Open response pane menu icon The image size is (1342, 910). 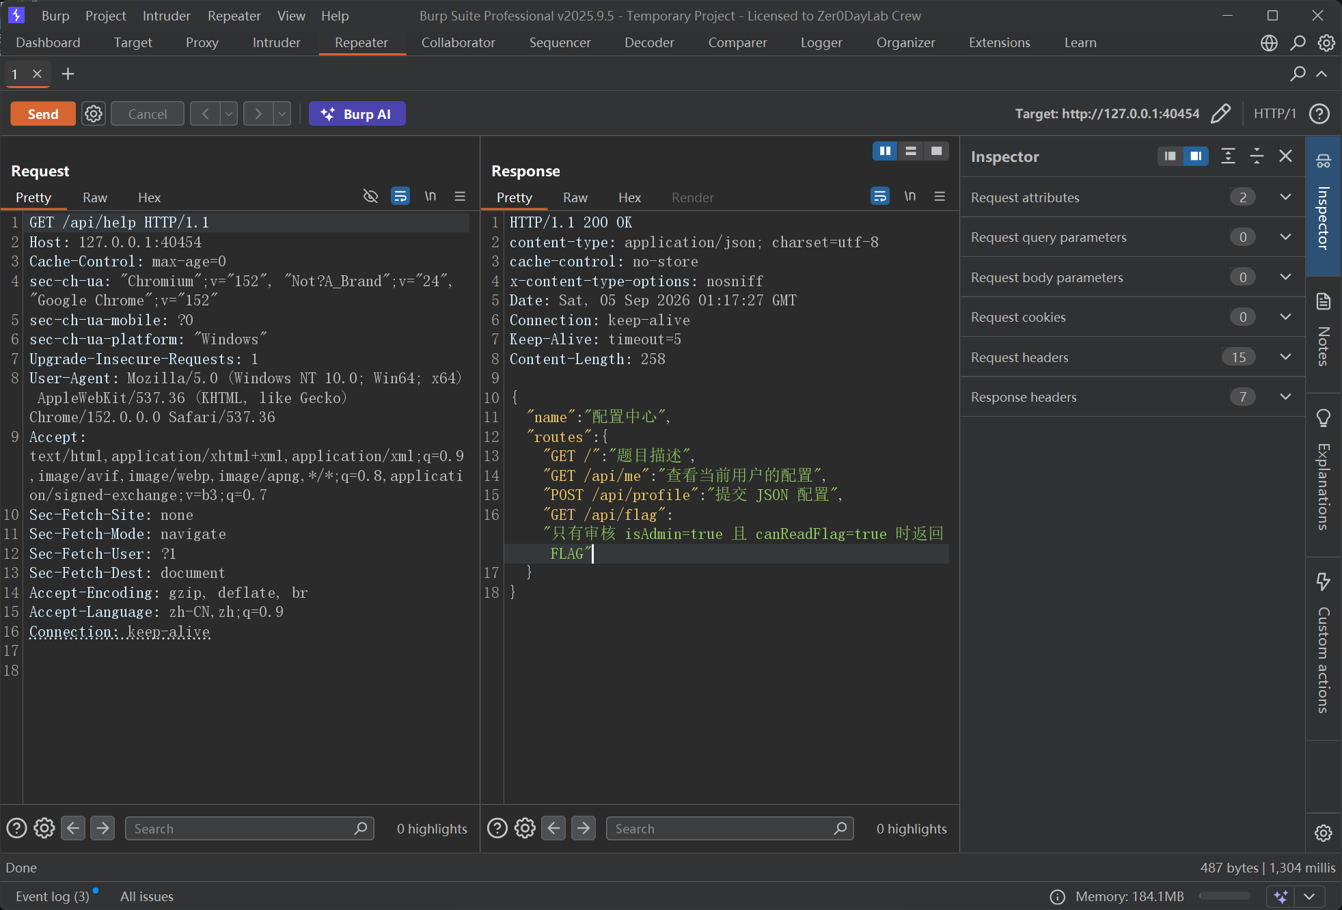[940, 197]
